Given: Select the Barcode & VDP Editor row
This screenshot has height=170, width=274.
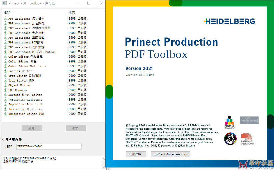Looking at the screenshot, I should [x=53, y=95].
